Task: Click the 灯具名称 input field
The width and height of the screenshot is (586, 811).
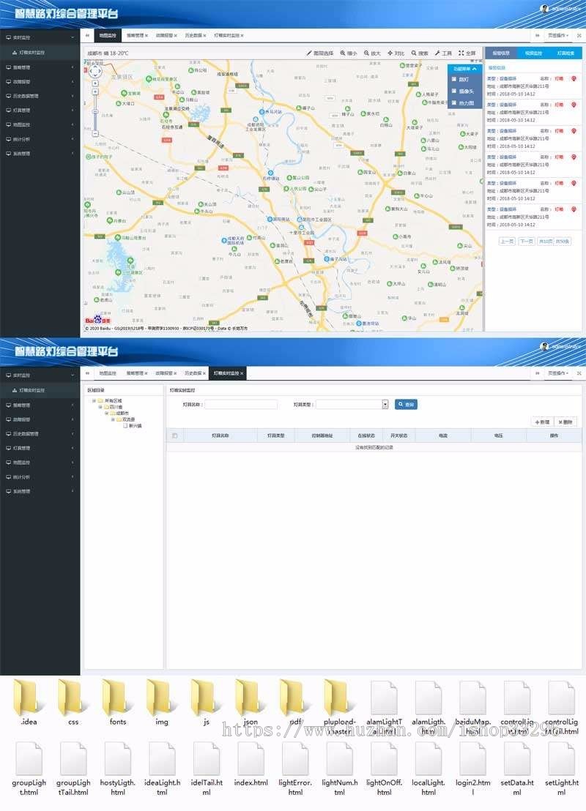Action: (x=242, y=403)
